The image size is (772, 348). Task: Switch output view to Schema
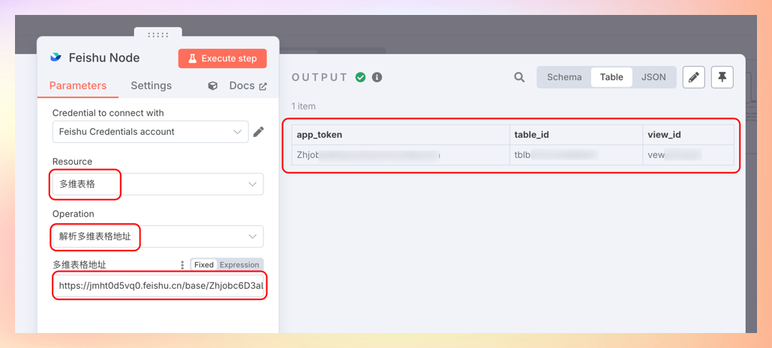(x=564, y=77)
